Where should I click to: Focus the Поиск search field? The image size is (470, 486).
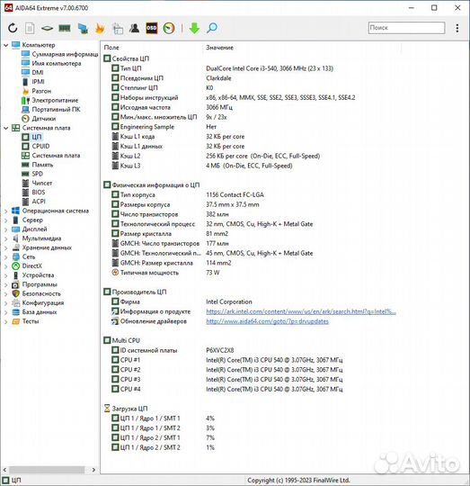click(x=406, y=28)
